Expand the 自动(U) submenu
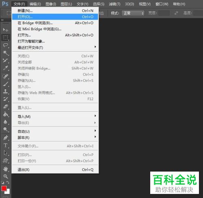203x198 pixels. [x=55, y=131]
